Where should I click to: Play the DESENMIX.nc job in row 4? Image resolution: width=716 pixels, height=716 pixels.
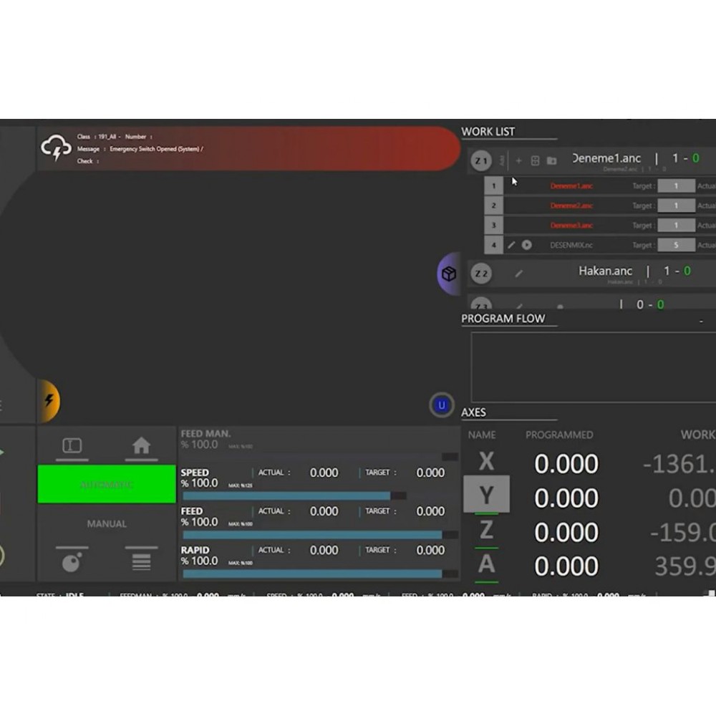[x=527, y=245]
